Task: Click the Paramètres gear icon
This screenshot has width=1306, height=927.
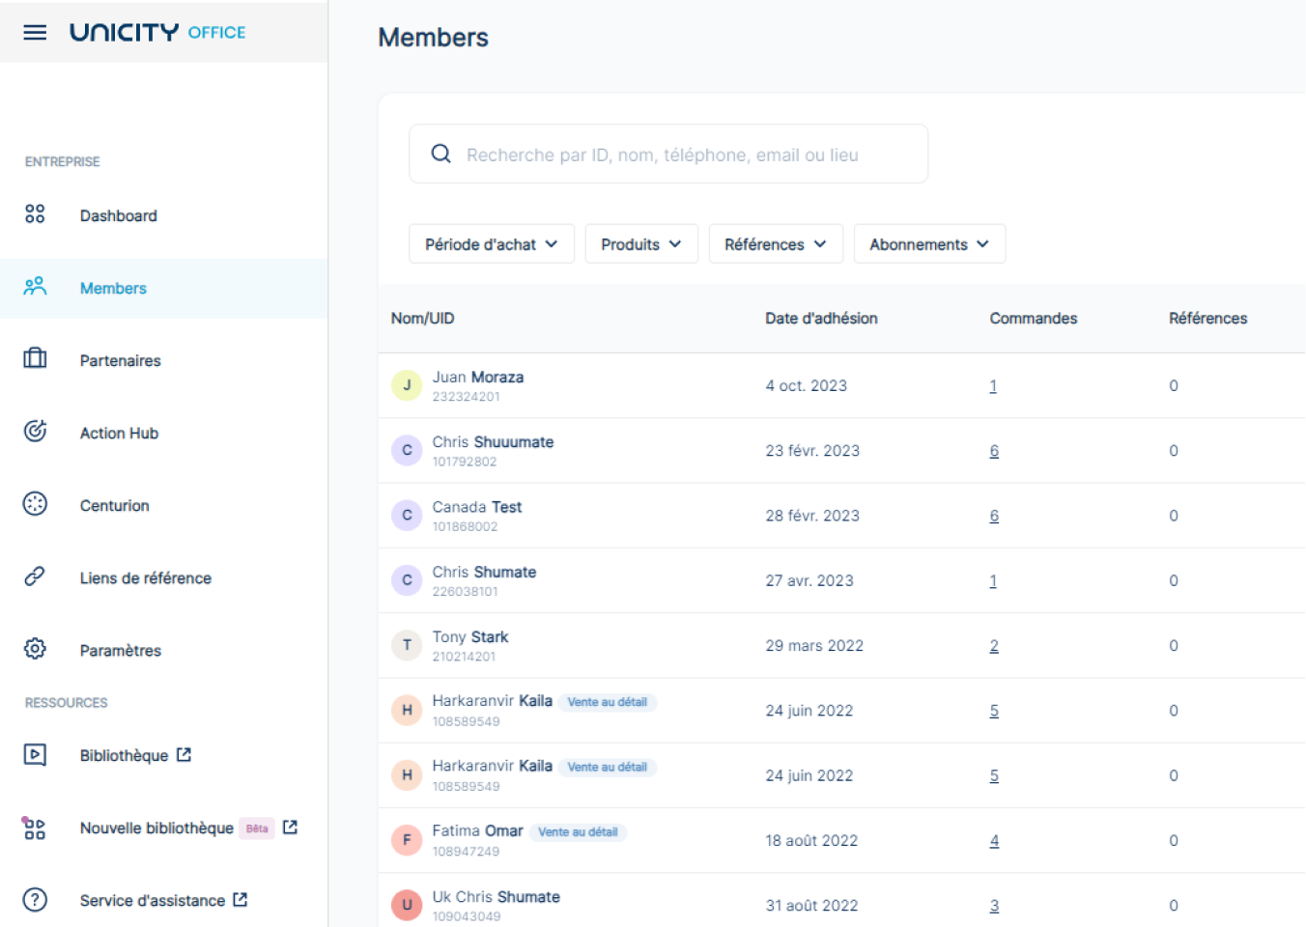Action: pyautogui.click(x=35, y=649)
